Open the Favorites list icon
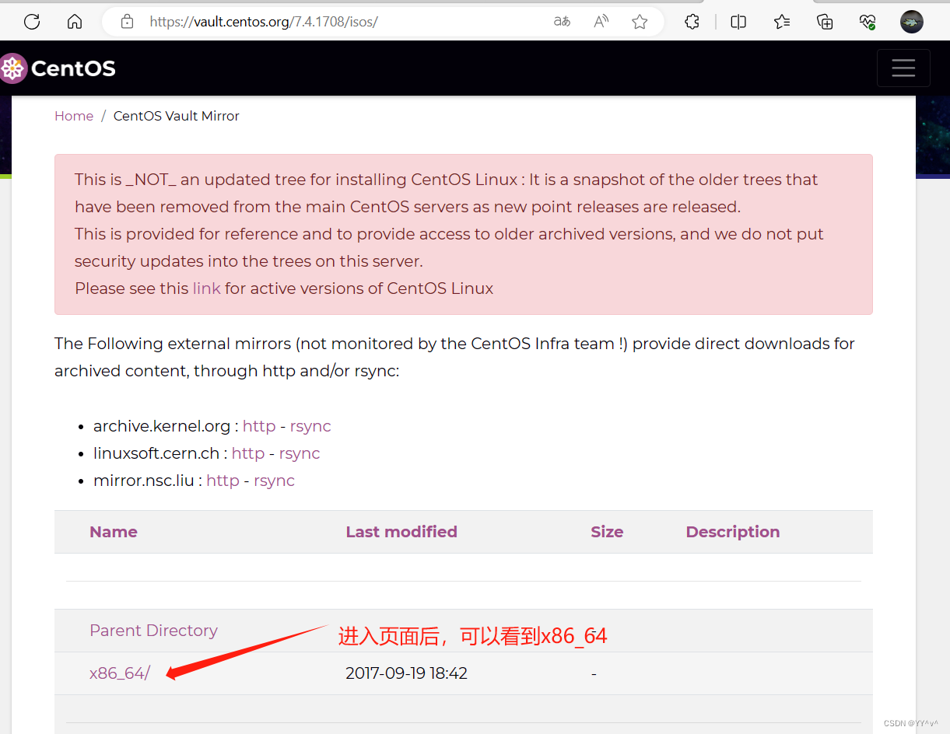This screenshot has height=734, width=950. click(782, 22)
